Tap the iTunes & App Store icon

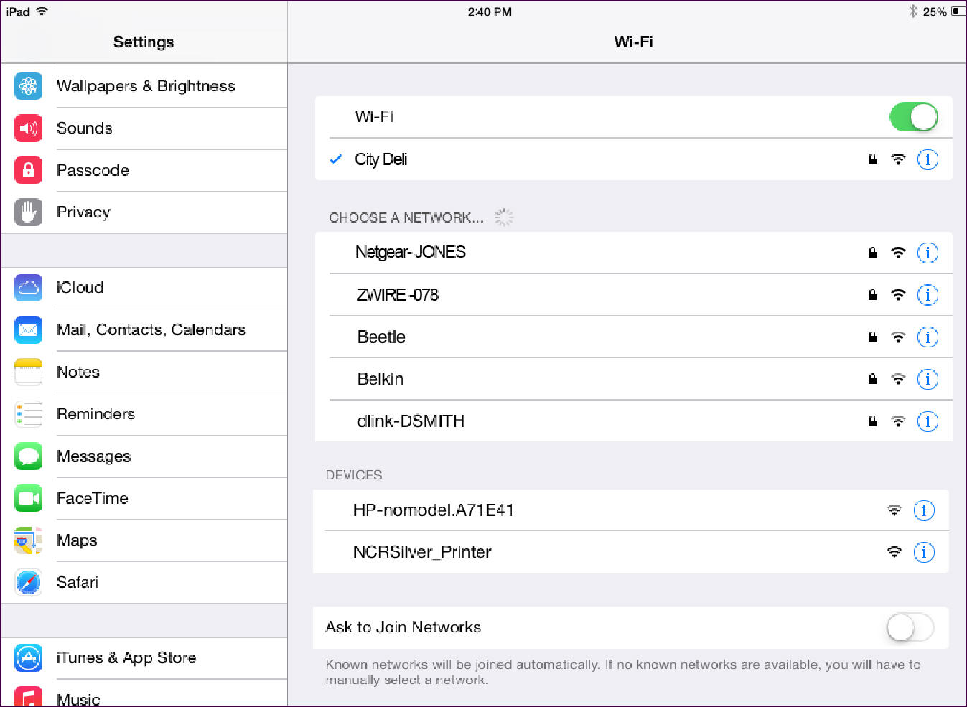click(x=28, y=657)
